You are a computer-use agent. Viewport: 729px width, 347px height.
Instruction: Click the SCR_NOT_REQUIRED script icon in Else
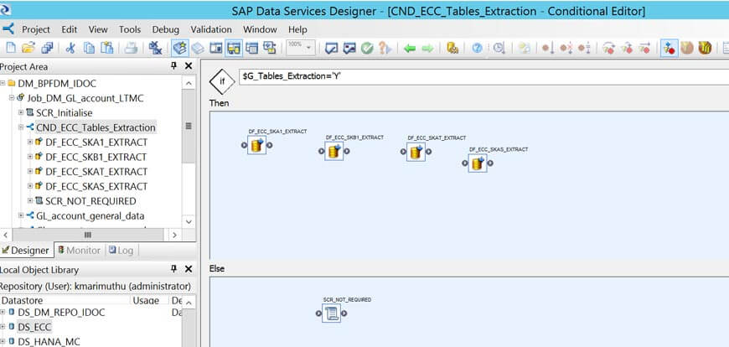pyautogui.click(x=331, y=313)
